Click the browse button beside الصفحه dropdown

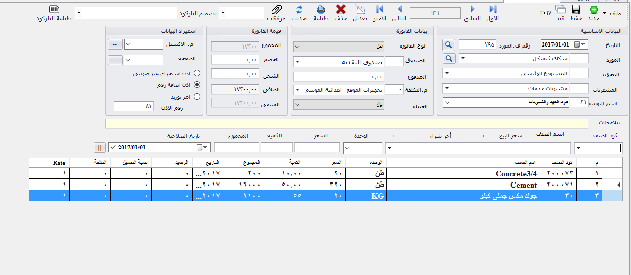[x=115, y=60]
